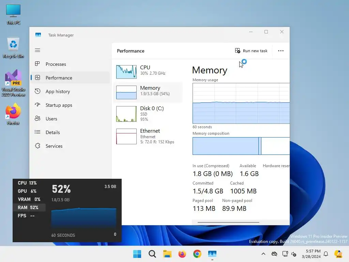Select the Firefox desktop shortcut
This screenshot has width=349, height=262.
tap(13, 114)
